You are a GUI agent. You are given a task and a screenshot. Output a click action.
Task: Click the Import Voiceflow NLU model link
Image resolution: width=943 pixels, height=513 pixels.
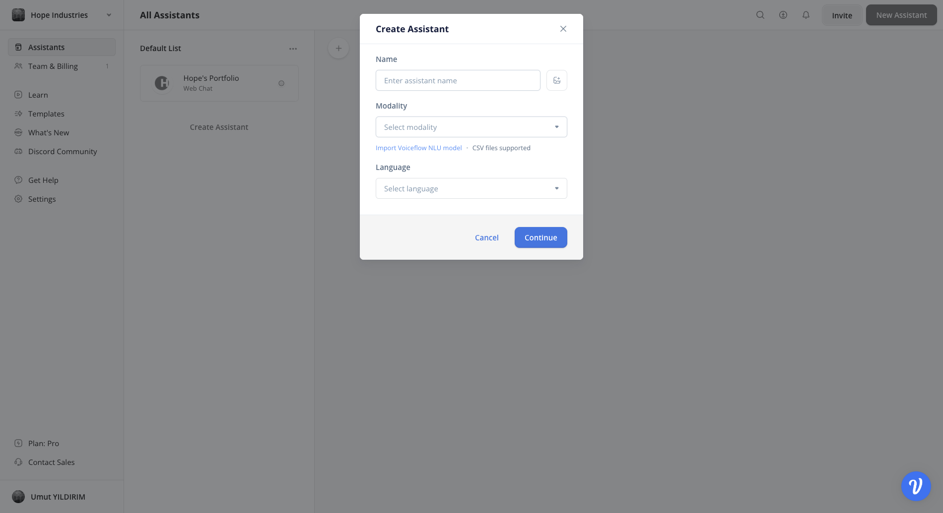click(x=418, y=147)
